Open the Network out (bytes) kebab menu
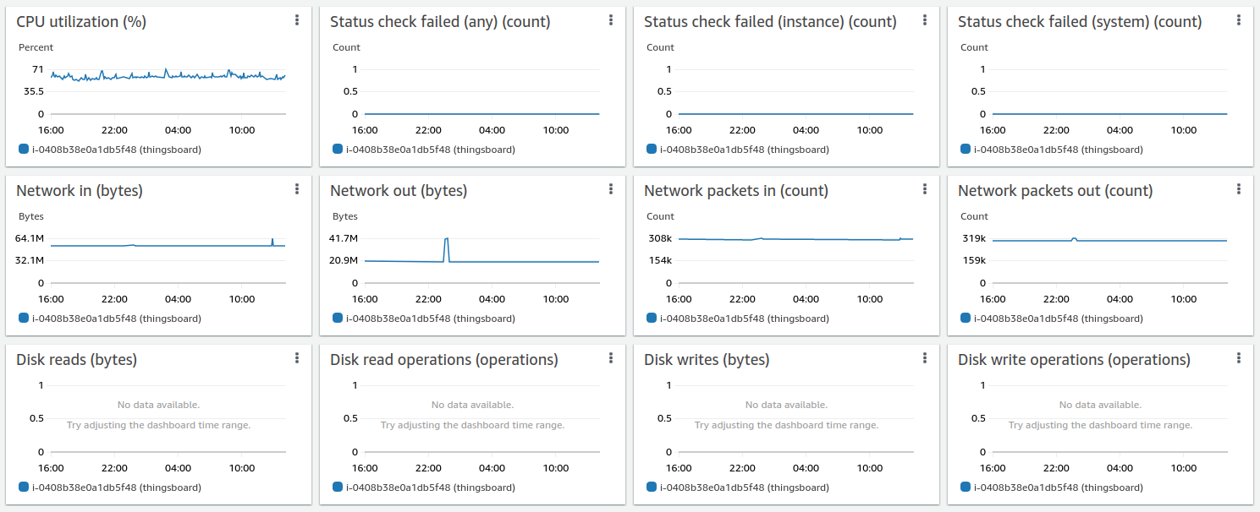Image resolution: width=1260 pixels, height=512 pixels. coord(611,189)
